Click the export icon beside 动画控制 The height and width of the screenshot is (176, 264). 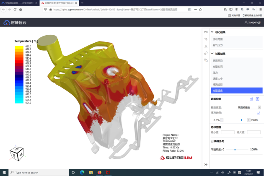coord(251,99)
